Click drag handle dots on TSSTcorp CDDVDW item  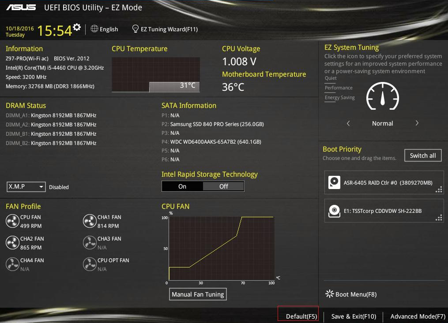(x=439, y=218)
